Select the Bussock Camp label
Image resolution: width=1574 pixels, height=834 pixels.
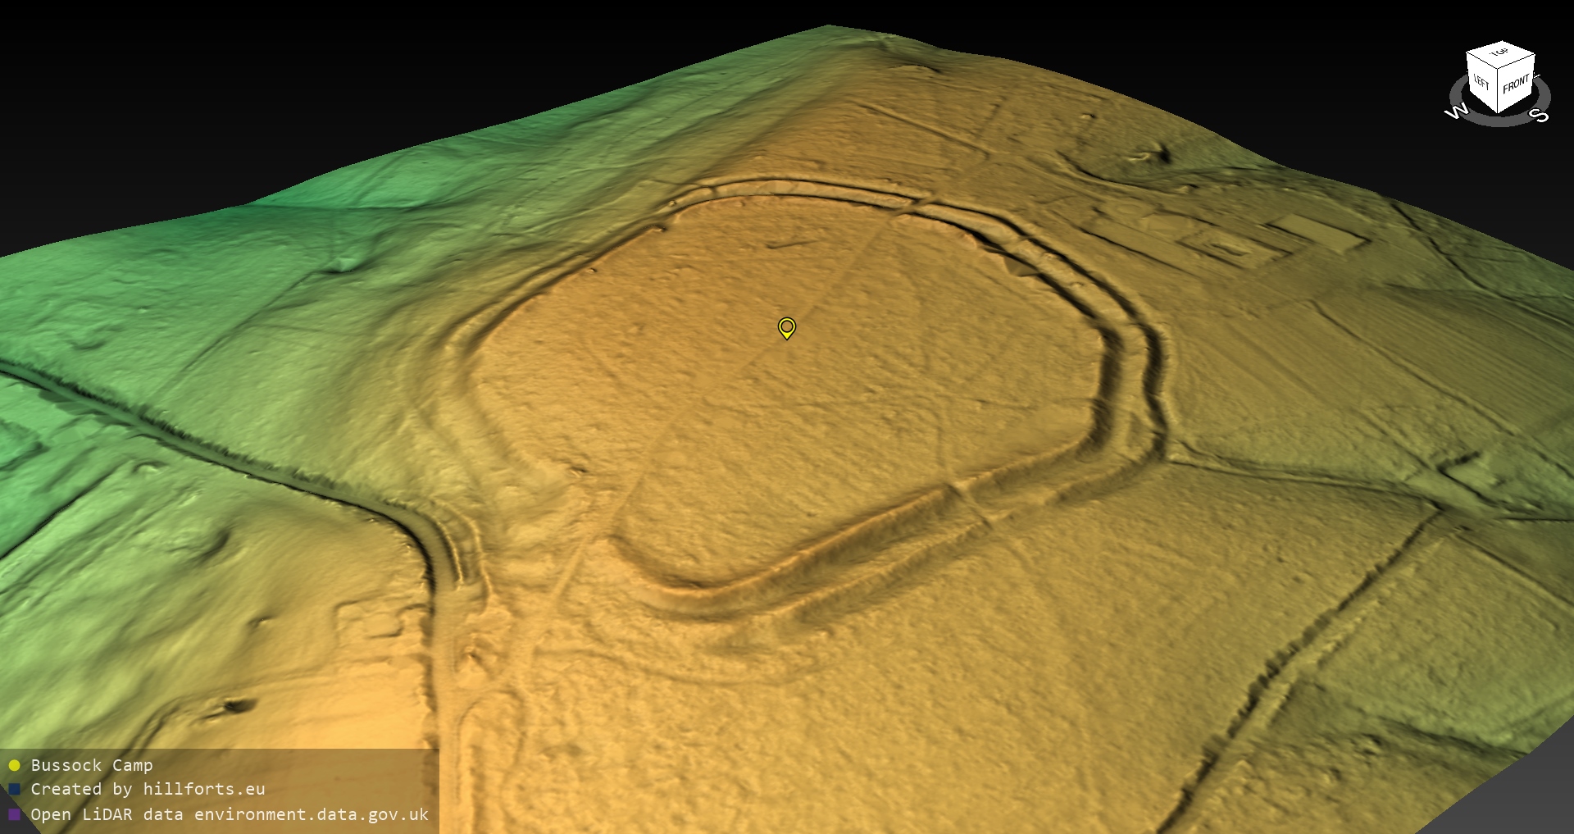[x=92, y=766]
